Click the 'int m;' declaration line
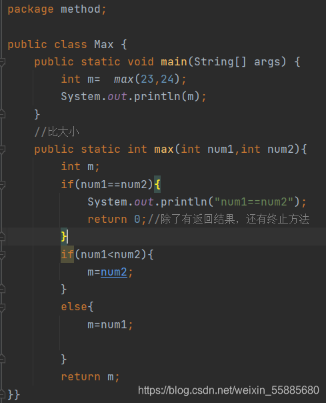 [80, 167]
